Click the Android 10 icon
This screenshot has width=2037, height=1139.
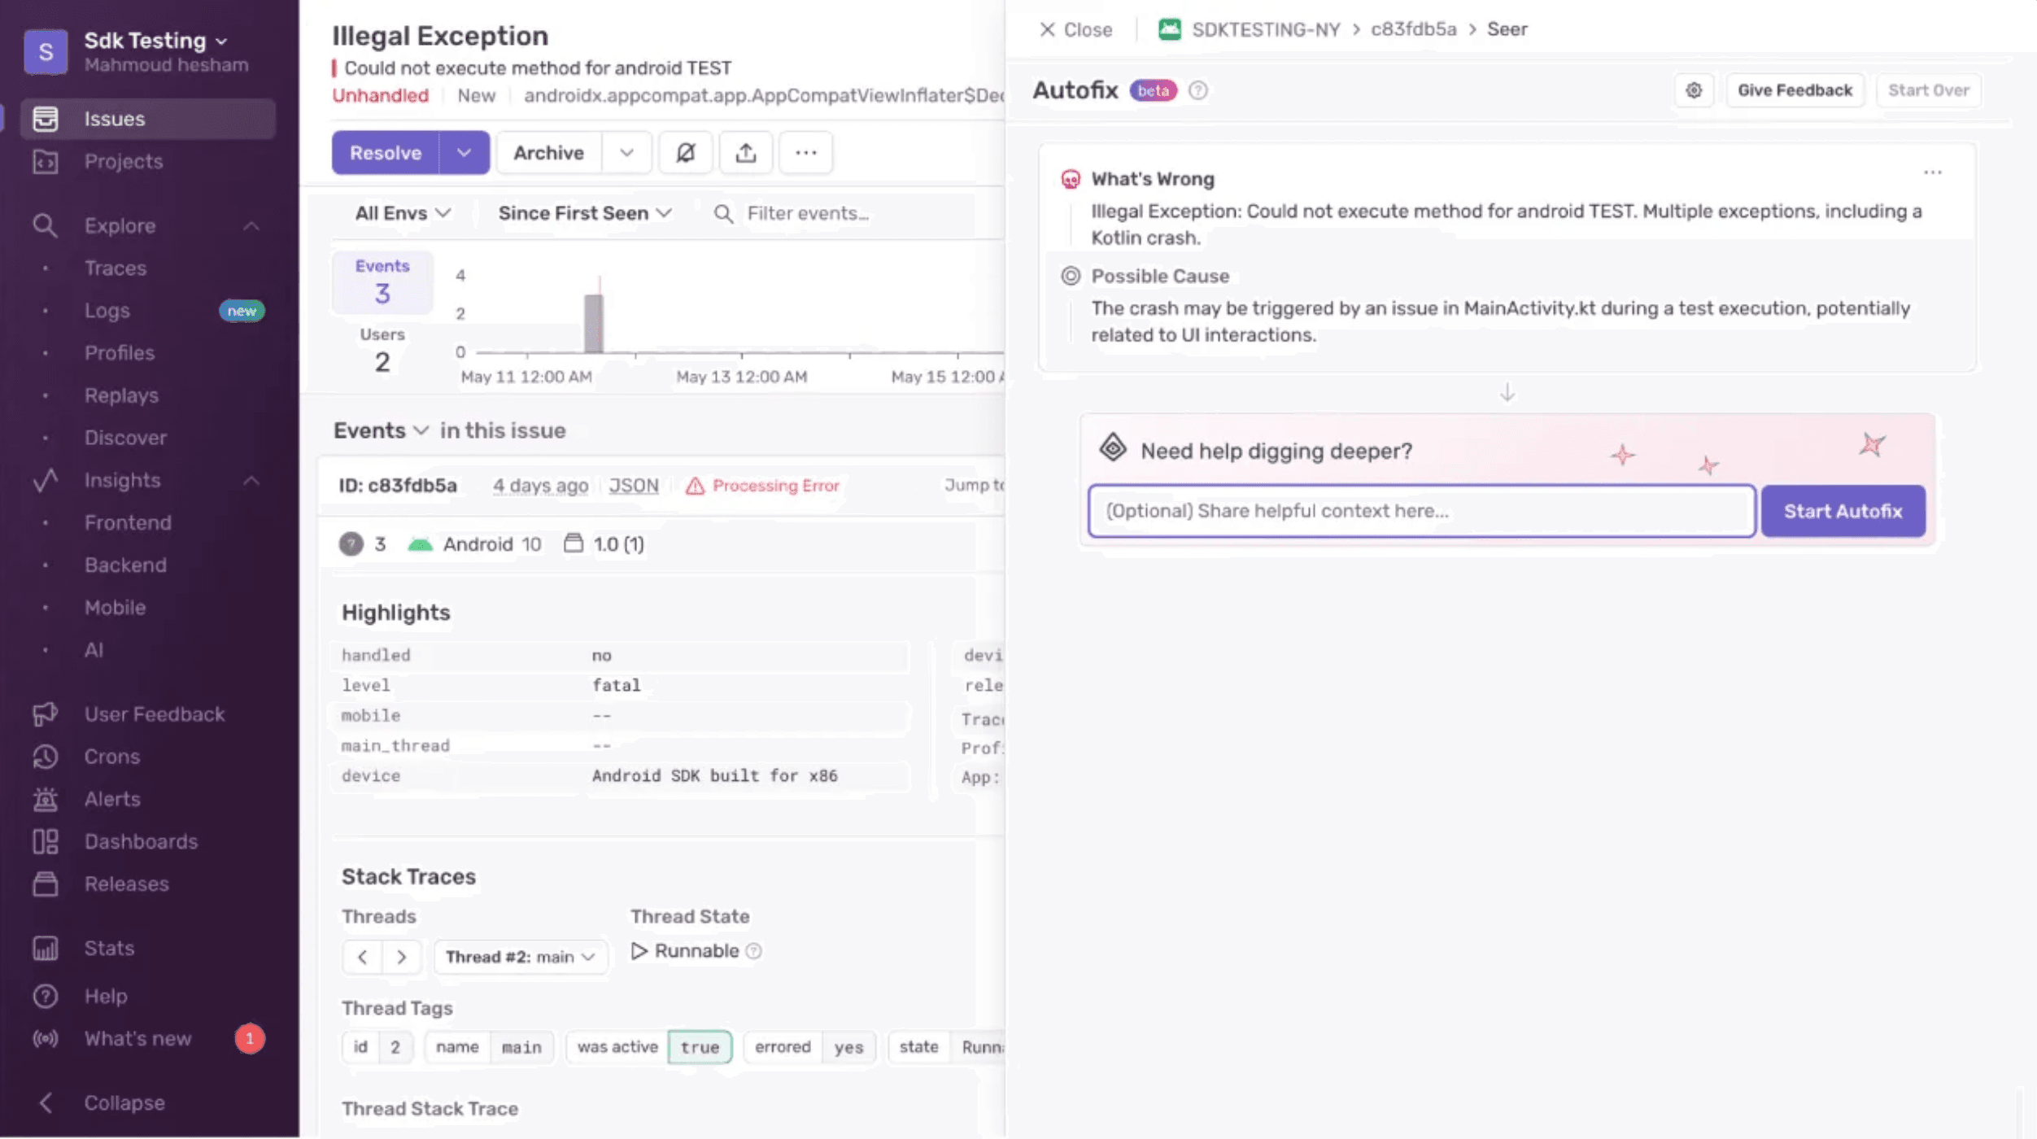(420, 543)
